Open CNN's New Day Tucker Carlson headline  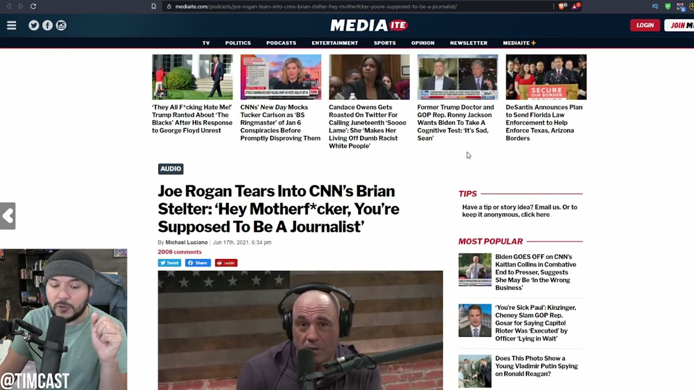(280, 122)
